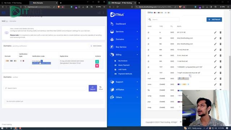
Task: Open VPN button in left browser toolbar
Action: click(x=99, y=7)
